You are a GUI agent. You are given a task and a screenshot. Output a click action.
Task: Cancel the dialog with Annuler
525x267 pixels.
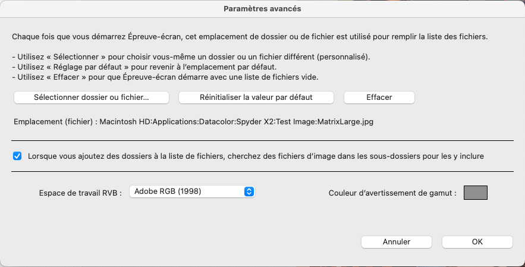pyautogui.click(x=397, y=242)
